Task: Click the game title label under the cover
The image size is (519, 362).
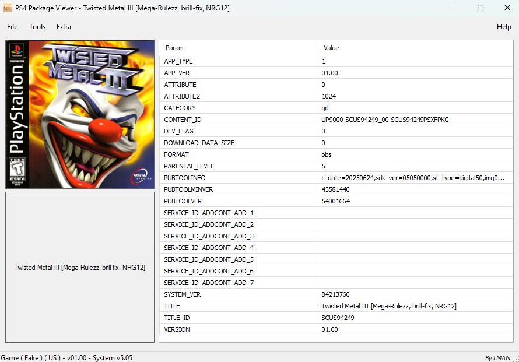Action: pos(79,268)
